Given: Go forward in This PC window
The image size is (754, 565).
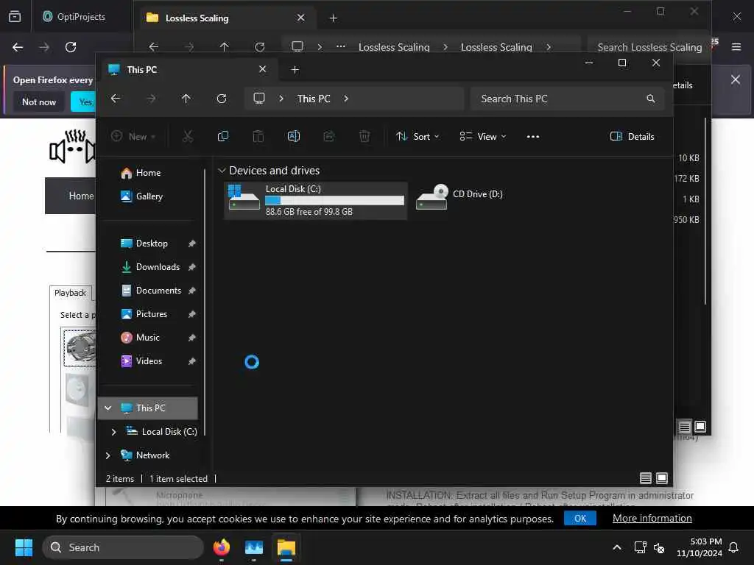Looking at the screenshot, I should point(151,99).
